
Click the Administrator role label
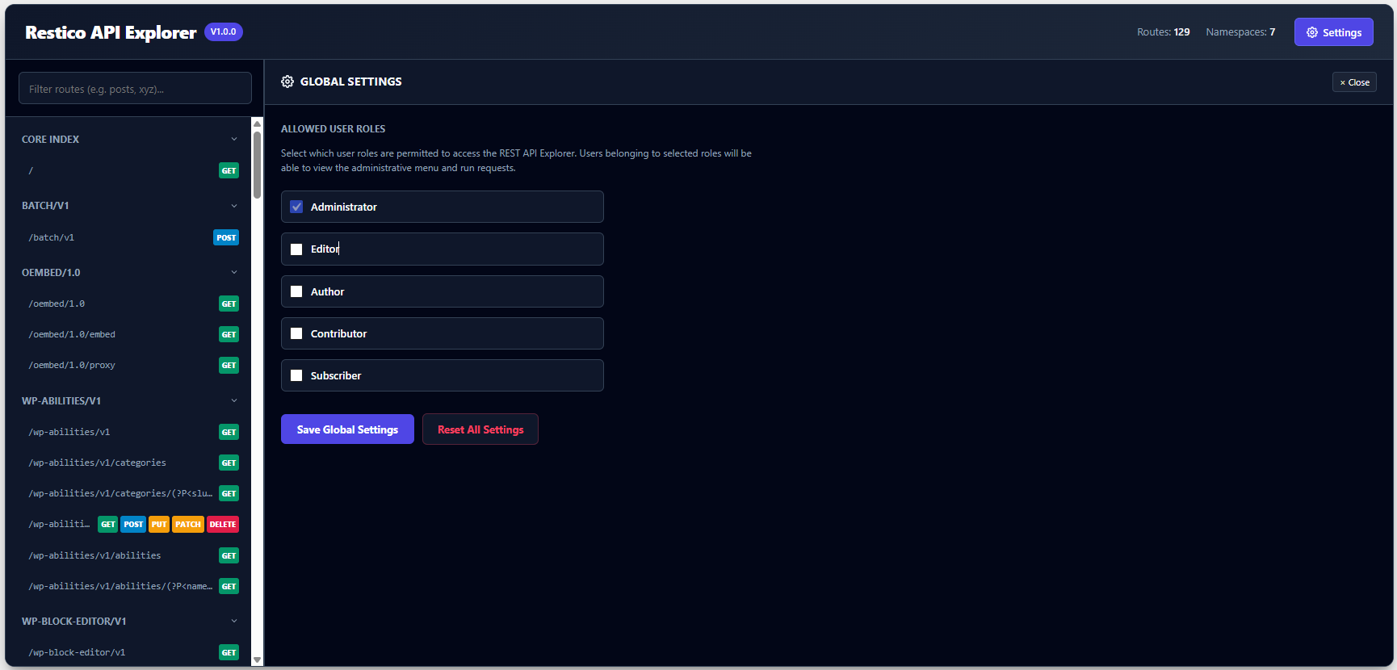tap(344, 207)
